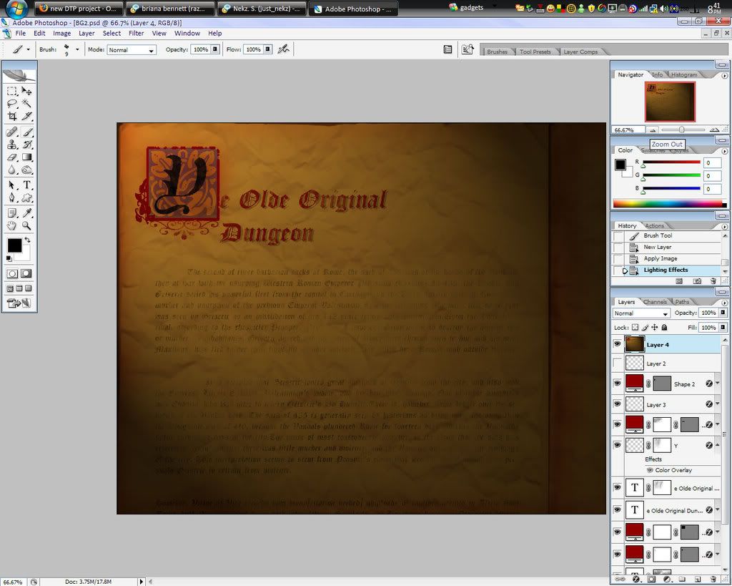The height and width of the screenshot is (586, 732).
Task: Click the foreground color swatch in toolbox
Action: click(14, 245)
